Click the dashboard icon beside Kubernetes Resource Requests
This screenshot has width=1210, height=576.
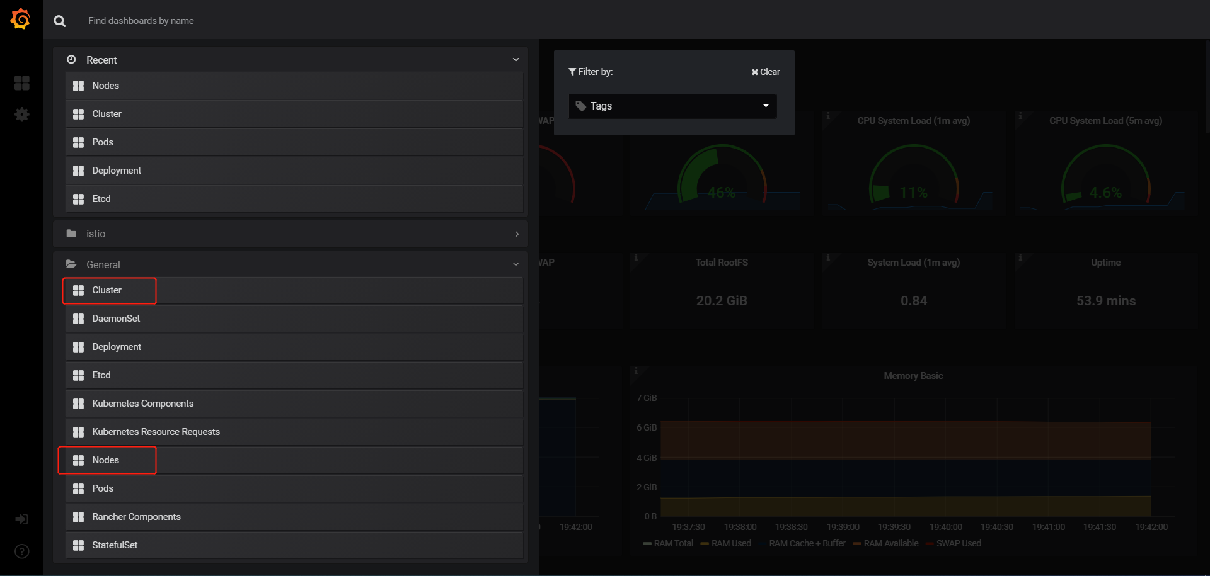click(78, 432)
